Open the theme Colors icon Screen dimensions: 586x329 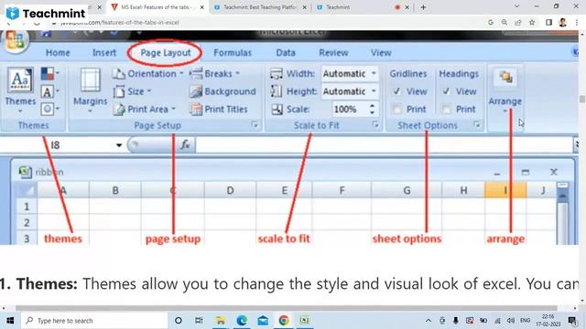pyautogui.click(x=48, y=73)
